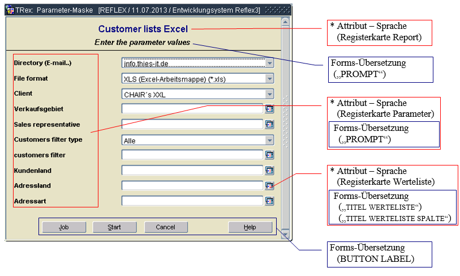Expand the Directory (E-mail) dropdown
460x276 pixels.
point(269,63)
